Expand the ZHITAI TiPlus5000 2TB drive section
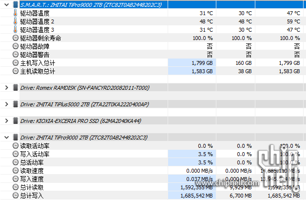 [x=7, y=104]
